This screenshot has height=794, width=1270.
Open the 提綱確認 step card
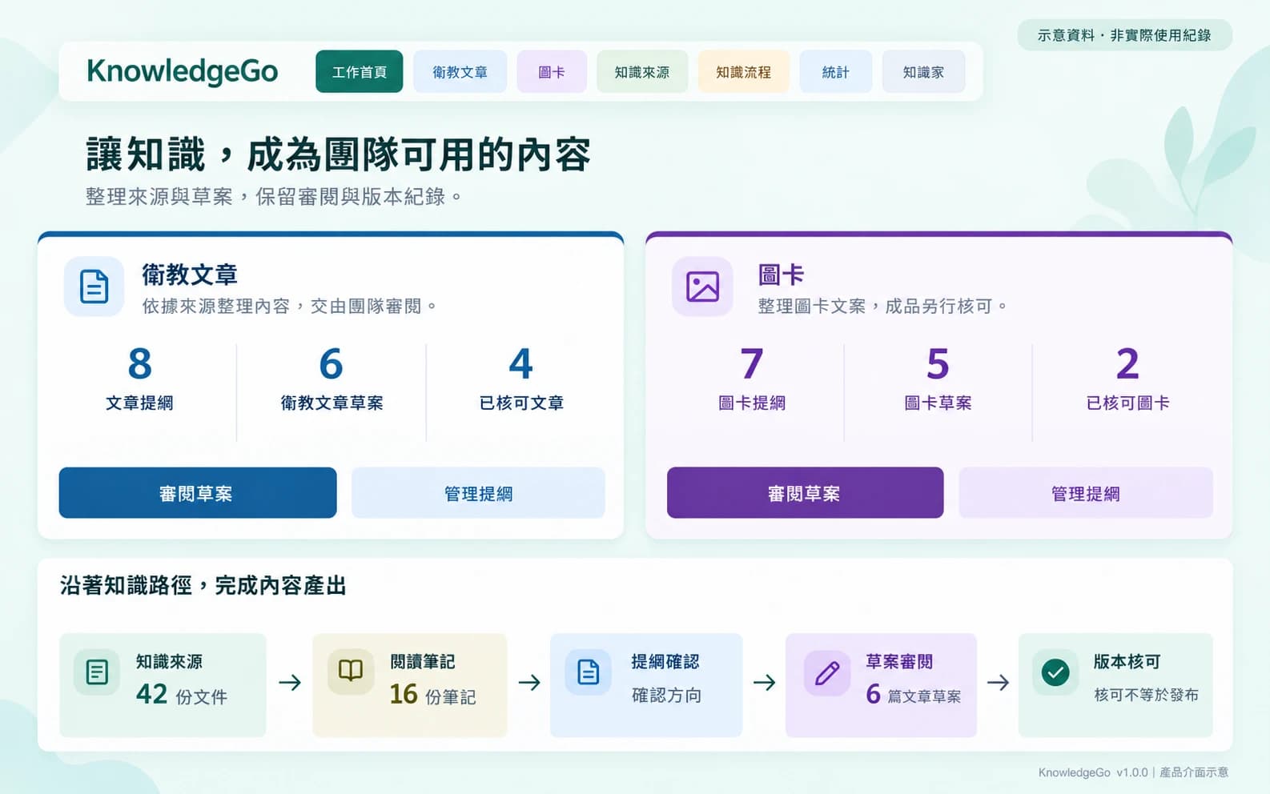646,685
